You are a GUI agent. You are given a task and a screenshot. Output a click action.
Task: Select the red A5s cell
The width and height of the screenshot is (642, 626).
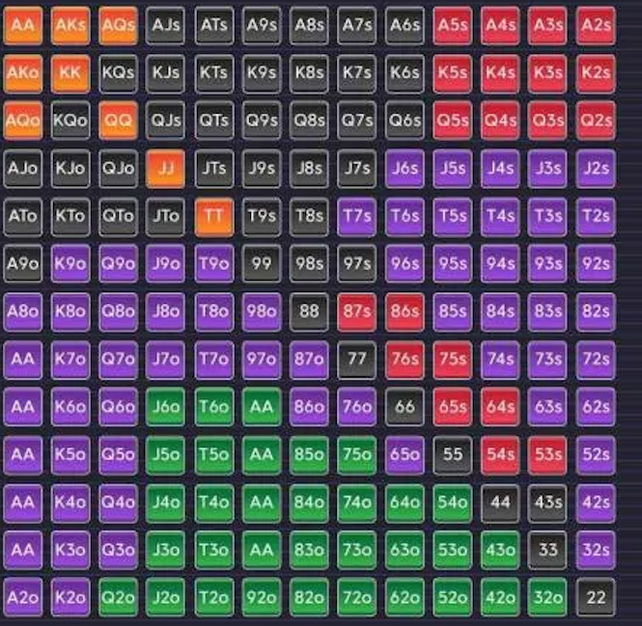(453, 25)
